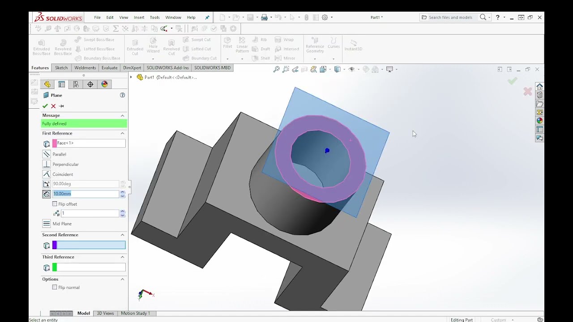The image size is (573, 322).
Task: Expand the Part1 flyout tree
Action: coord(131,77)
